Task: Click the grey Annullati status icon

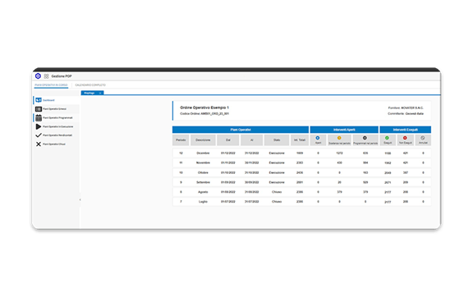Action: click(x=423, y=138)
